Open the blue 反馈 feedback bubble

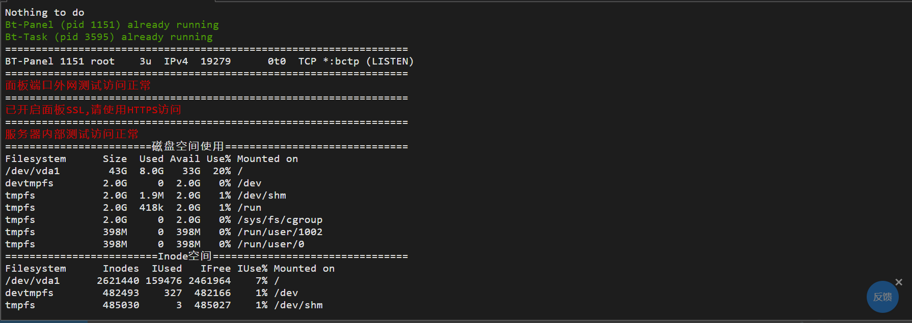(x=882, y=297)
